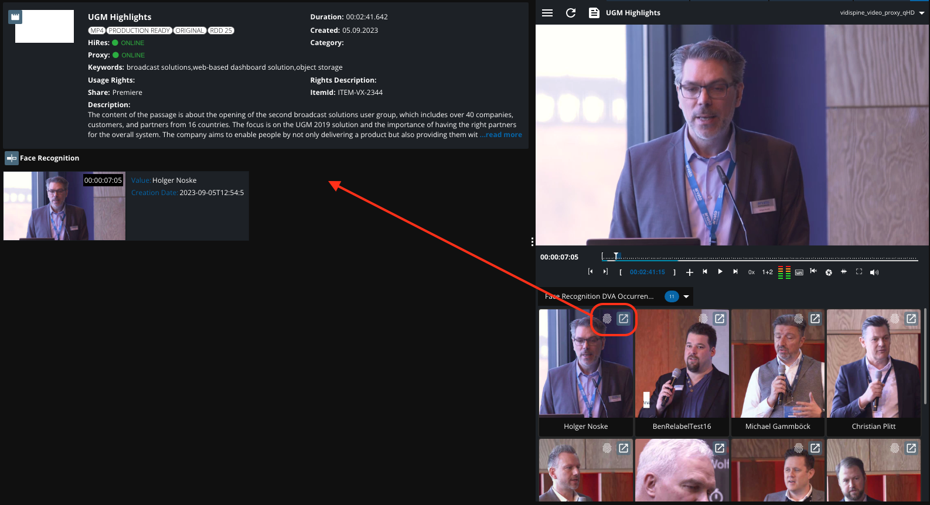The width and height of the screenshot is (930, 505).
Task: Click the 'read more' description link
Action: (503, 135)
